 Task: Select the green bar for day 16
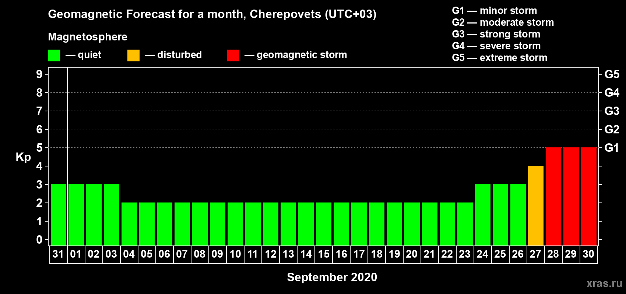[341, 224]
